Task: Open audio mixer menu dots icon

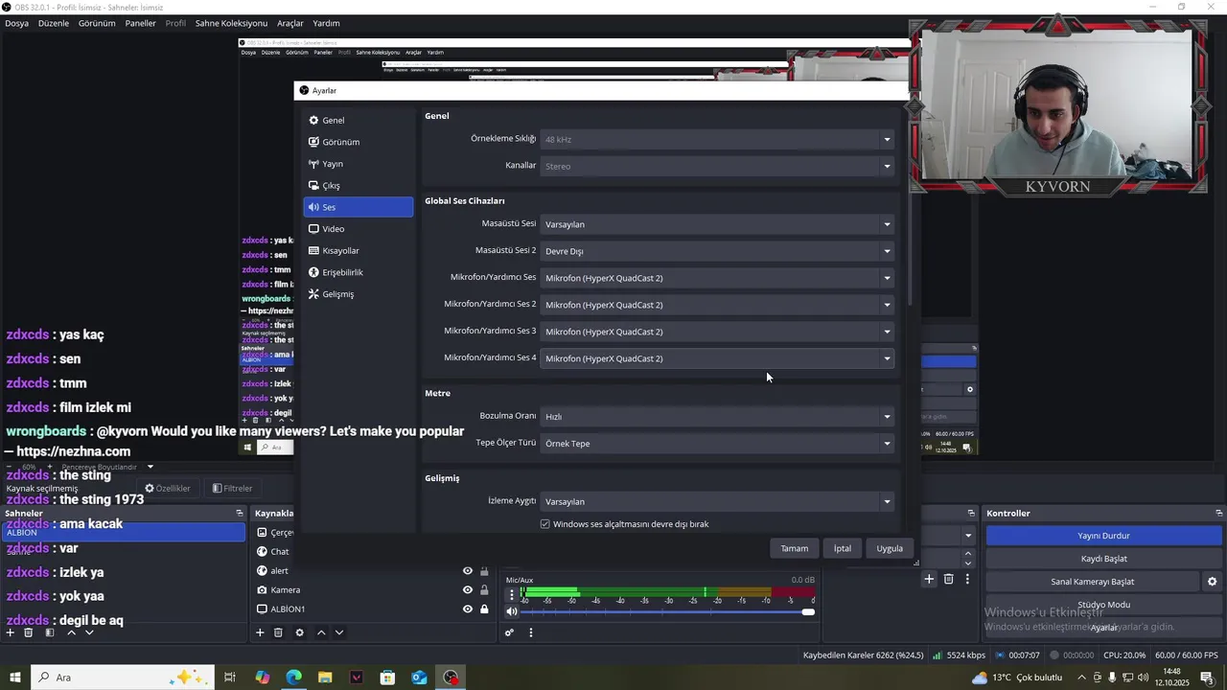Action: click(530, 632)
